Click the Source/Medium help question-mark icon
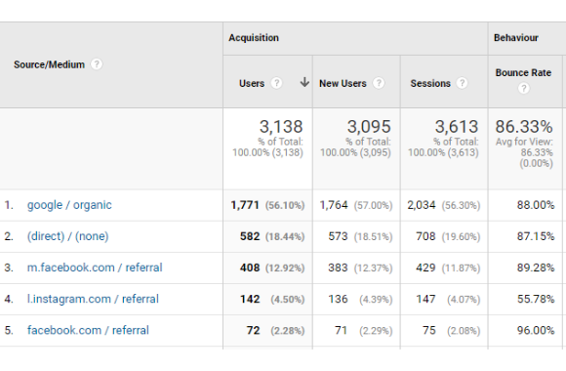 97,64
